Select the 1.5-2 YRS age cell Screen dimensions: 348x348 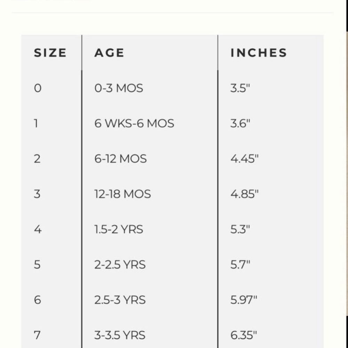point(119,230)
